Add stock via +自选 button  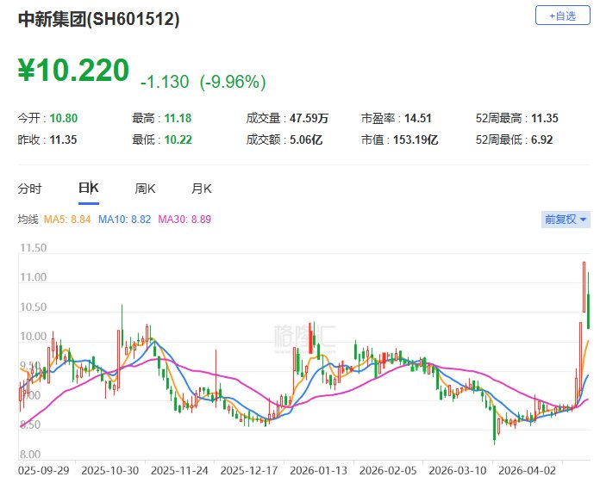pyautogui.click(x=562, y=15)
